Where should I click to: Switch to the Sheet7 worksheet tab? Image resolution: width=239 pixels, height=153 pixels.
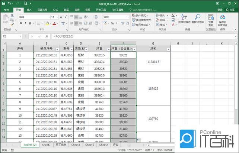click(x=46, y=145)
